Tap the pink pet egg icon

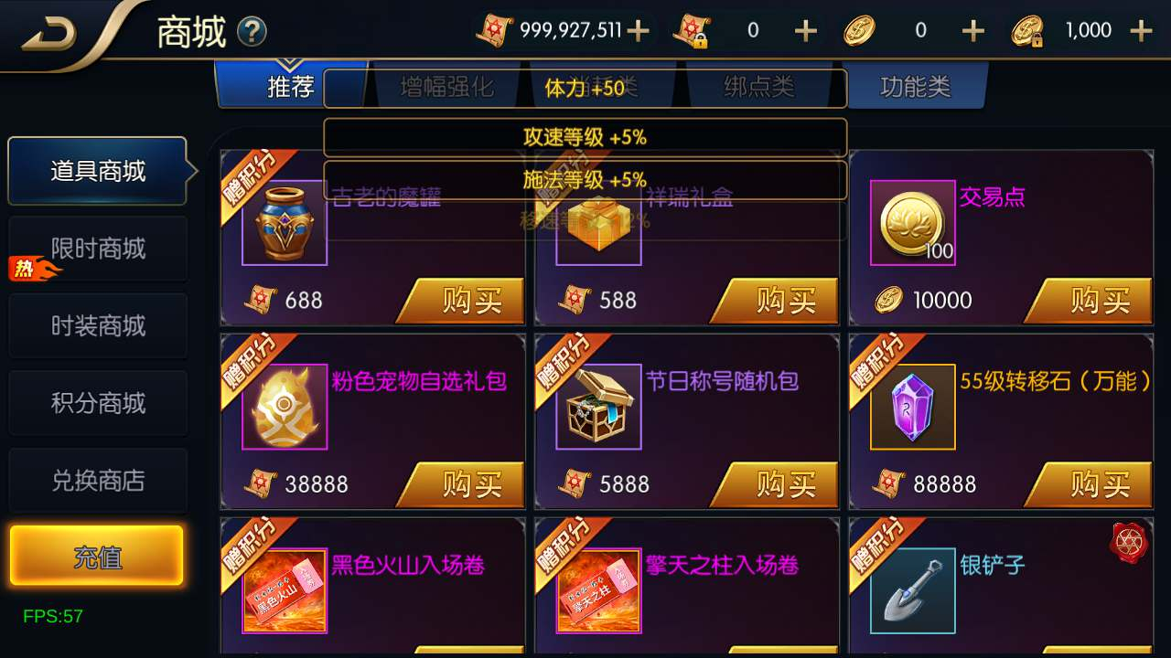(x=285, y=407)
